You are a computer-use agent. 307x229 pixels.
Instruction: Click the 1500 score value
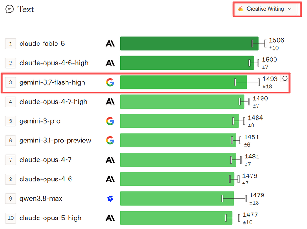(269, 60)
